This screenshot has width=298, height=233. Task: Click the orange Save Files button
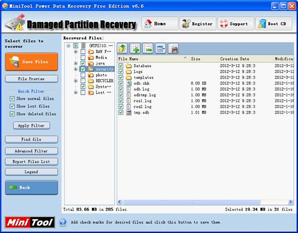point(32,62)
